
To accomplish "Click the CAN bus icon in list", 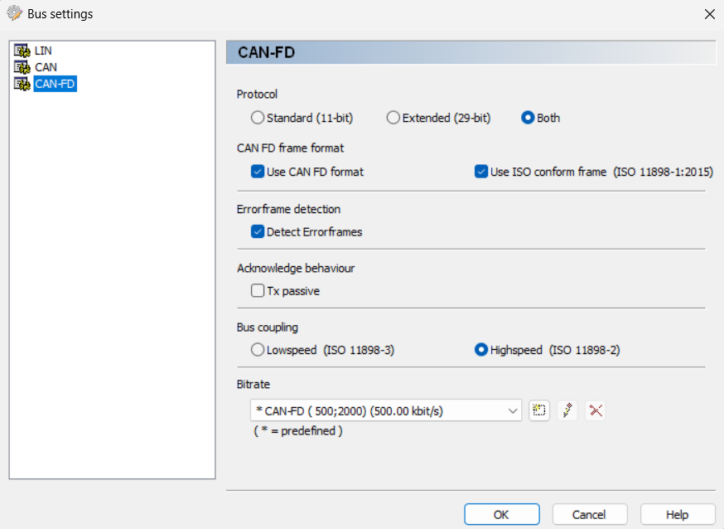I will 22,67.
